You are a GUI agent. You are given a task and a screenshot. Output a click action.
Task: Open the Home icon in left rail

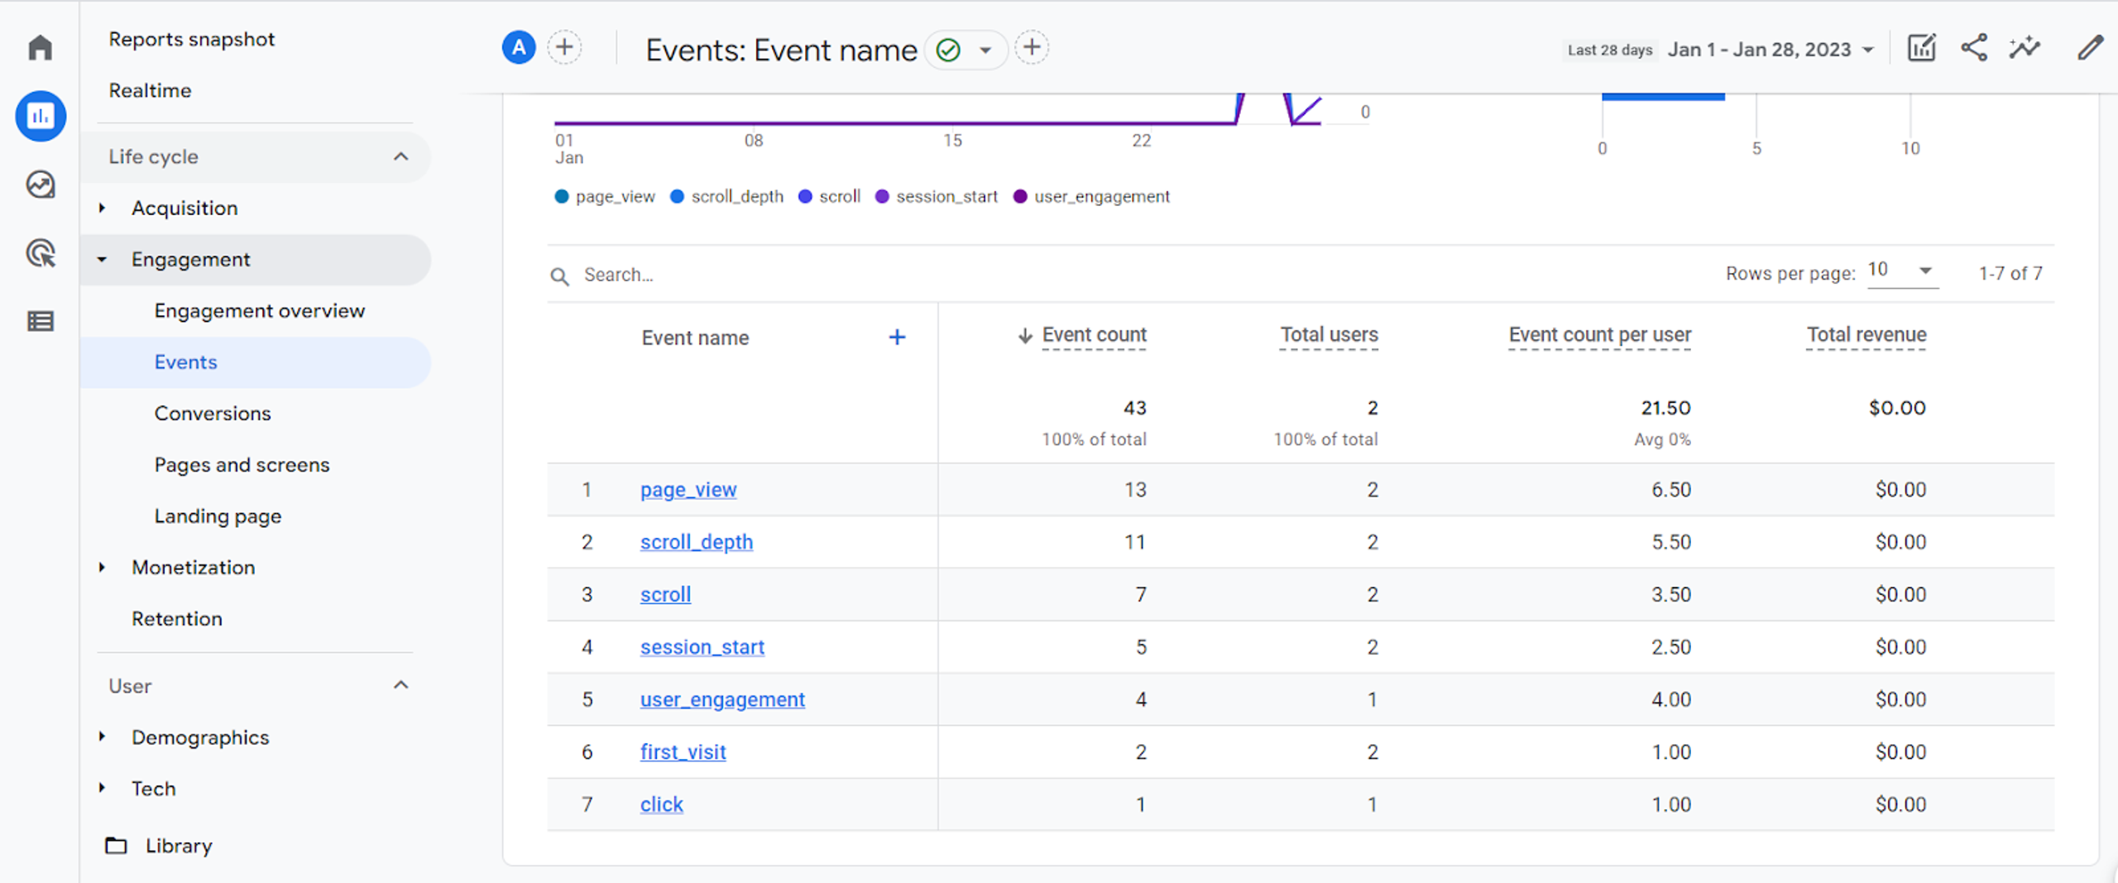(40, 47)
